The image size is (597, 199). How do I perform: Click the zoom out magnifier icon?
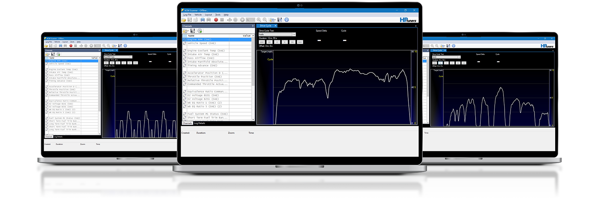tap(264, 20)
